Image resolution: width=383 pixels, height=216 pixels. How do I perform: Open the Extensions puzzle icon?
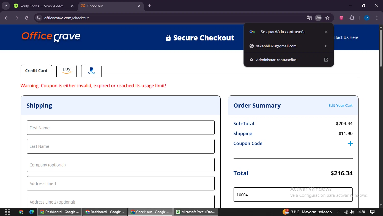(x=352, y=18)
